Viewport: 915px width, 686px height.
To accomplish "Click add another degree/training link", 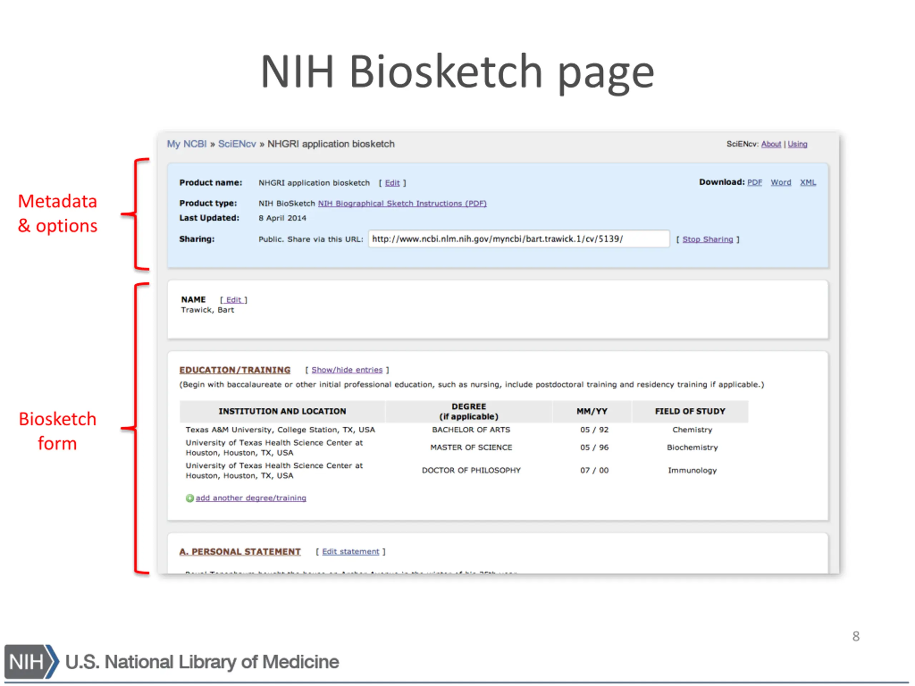I will click(x=251, y=498).
